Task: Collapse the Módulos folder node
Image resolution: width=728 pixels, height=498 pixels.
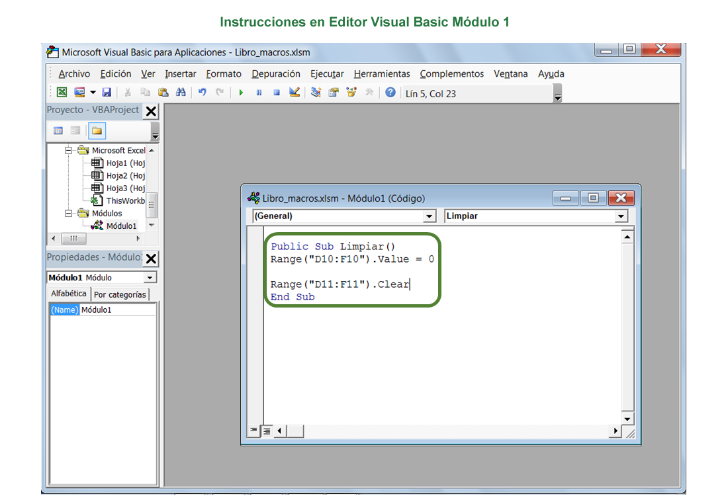Action: (68, 214)
